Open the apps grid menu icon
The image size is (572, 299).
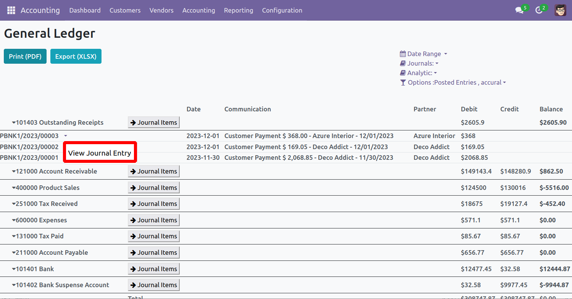pos(11,10)
